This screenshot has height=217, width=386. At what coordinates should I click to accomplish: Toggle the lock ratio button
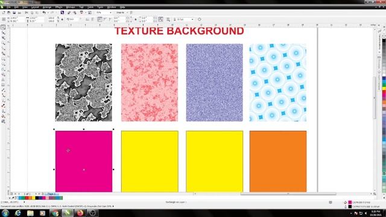coord(62,19)
